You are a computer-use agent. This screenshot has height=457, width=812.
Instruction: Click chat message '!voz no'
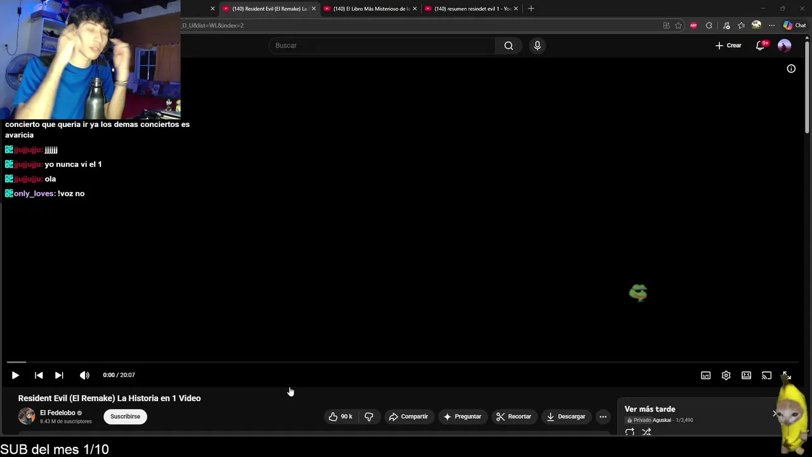tap(71, 194)
